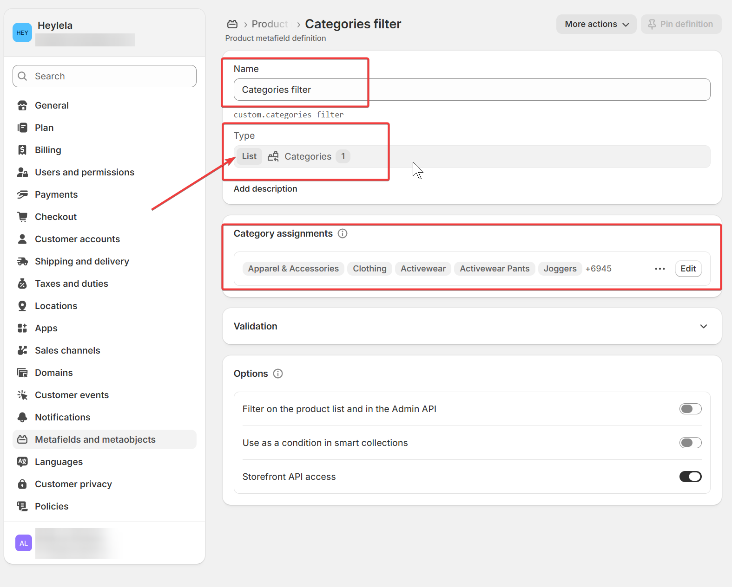Open Billing settings
The image size is (732, 587).
coord(105,150)
